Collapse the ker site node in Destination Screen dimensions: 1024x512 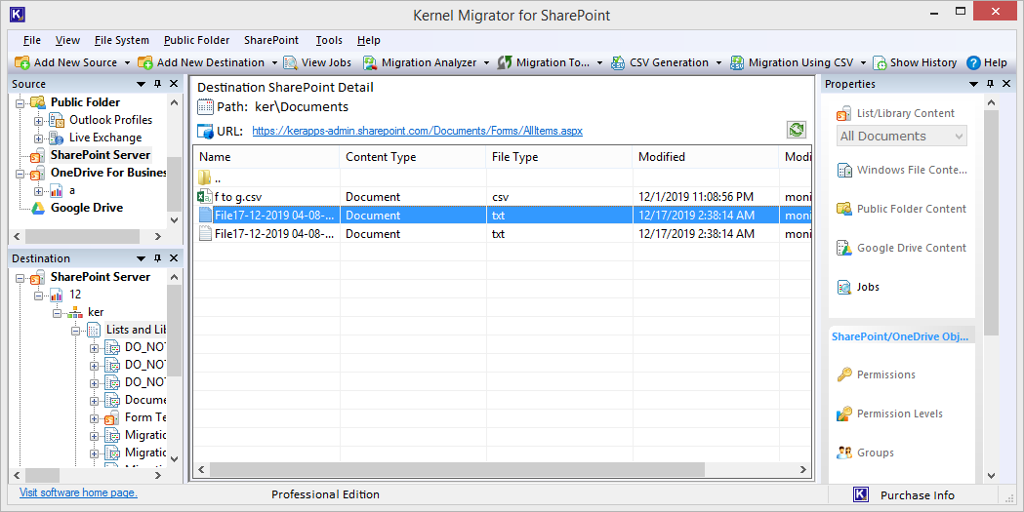coord(58,313)
